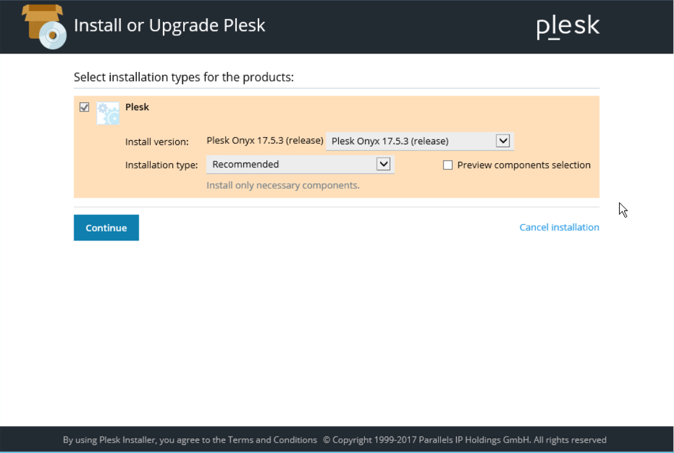674x453 pixels.
Task: Enable Preview components selection checkbox
Action: [448, 165]
